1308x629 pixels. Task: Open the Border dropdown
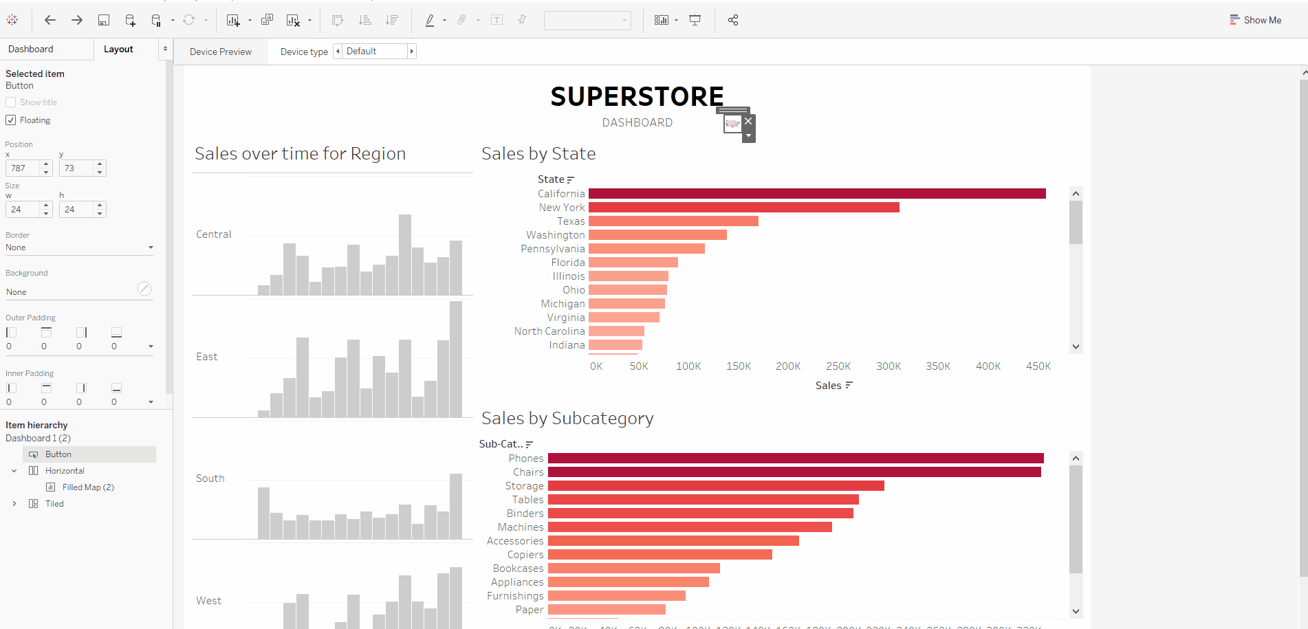79,247
